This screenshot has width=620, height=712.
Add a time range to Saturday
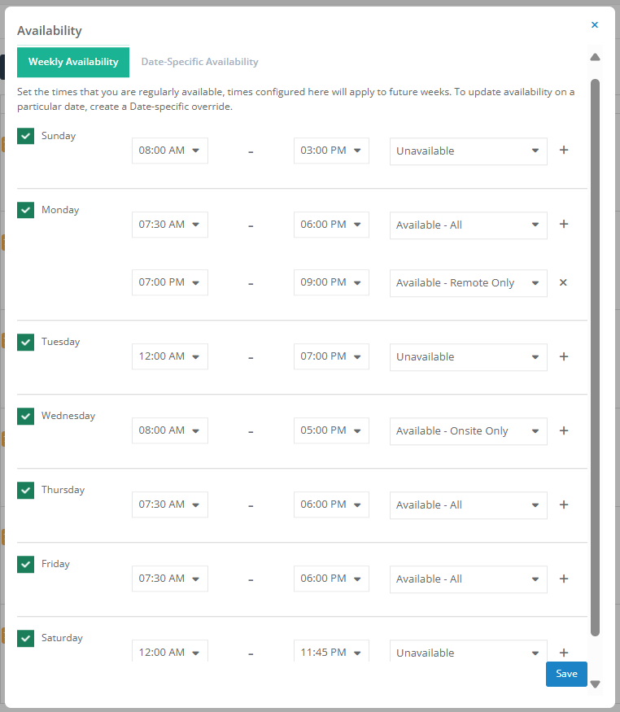[x=564, y=653]
